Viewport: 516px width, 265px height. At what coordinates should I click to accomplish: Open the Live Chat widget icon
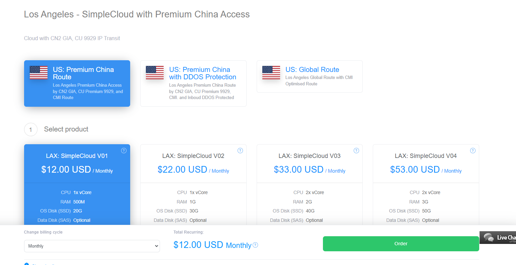[498, 238]
